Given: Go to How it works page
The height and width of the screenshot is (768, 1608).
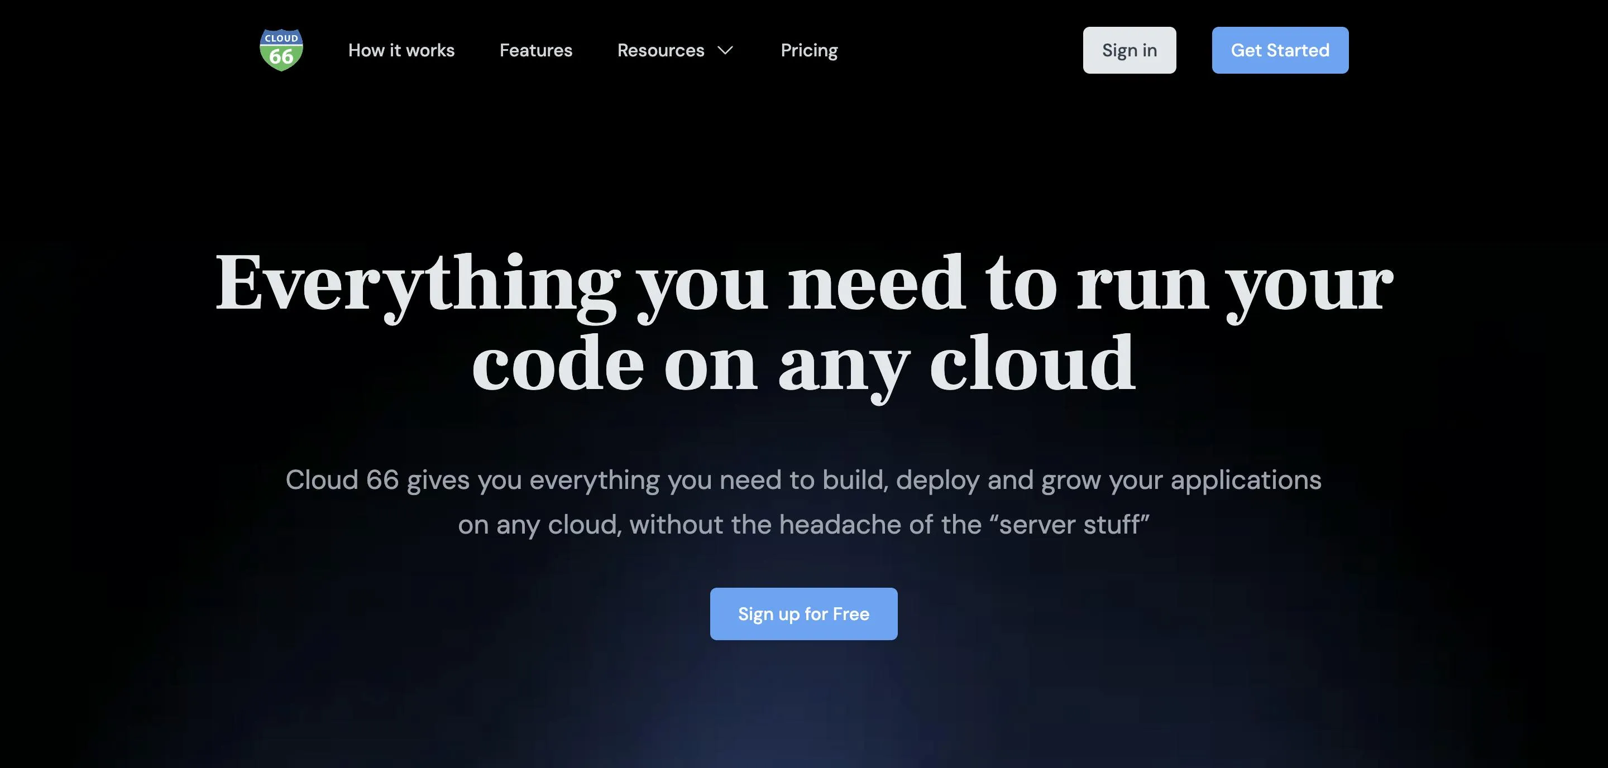Looking at the screenshot, I should pyautogui.click(x=401, y=51).
